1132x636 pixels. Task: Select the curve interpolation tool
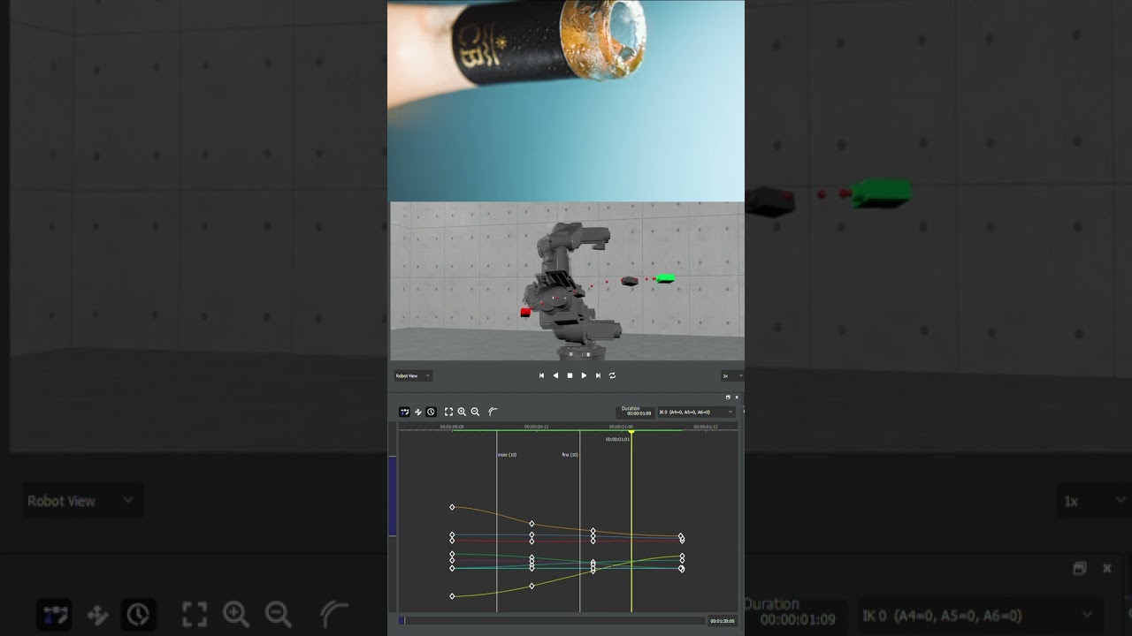pyautogui.click(x=493, y=412)
